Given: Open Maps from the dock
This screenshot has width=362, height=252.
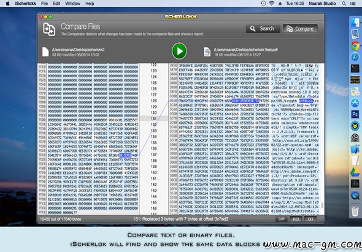Looking at the screenshot, I should pyautogui.click(x=355, y=91).
